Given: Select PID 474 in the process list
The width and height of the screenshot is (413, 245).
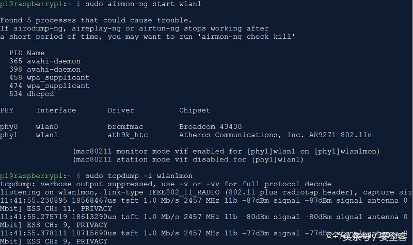Looking at the screenshot, I should pos(15,86).
